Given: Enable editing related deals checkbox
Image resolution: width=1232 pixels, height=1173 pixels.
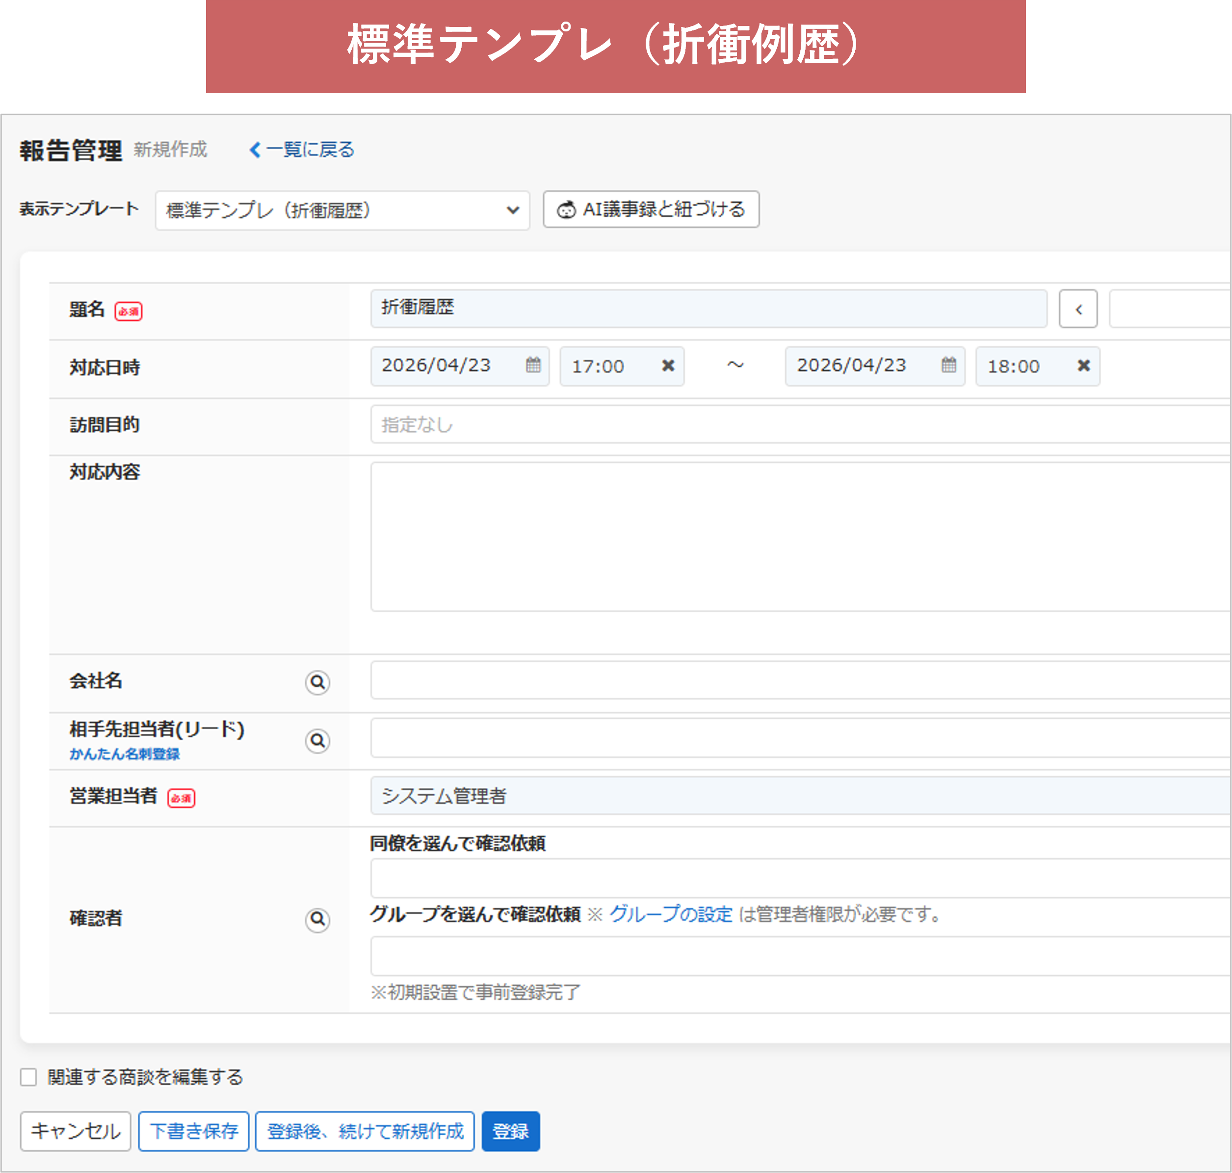Looking at the screenshot, I should 29,1077.
